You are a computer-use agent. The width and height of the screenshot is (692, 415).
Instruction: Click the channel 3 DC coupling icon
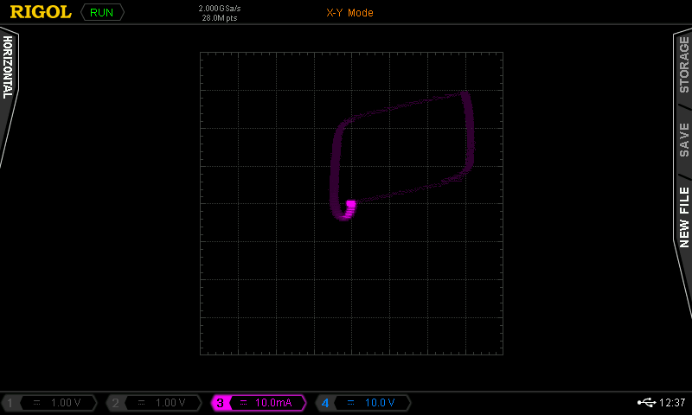(x=243, y=403)
